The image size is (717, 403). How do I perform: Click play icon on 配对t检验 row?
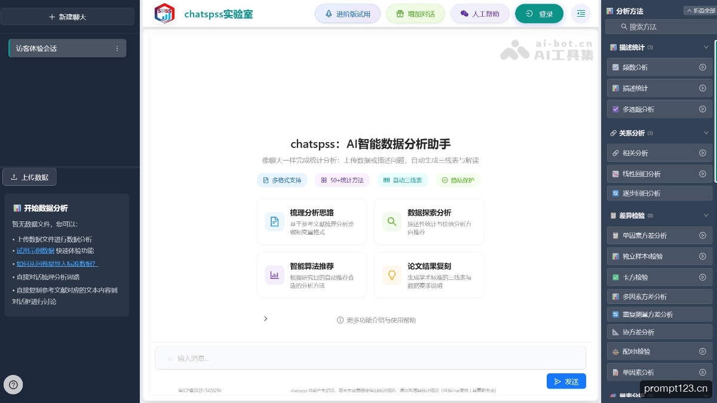point(703,352)
